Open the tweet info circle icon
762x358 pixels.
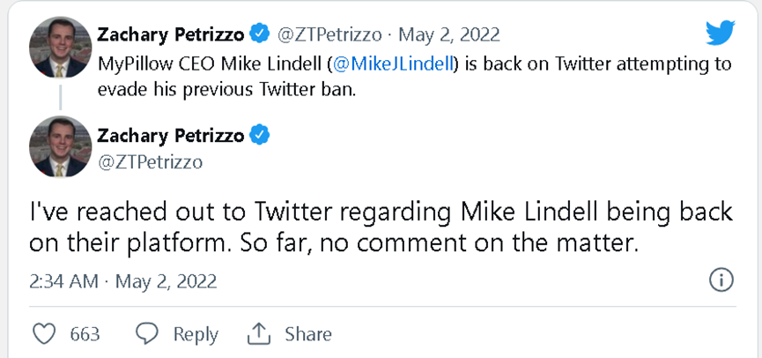click(x=721, y=280)
